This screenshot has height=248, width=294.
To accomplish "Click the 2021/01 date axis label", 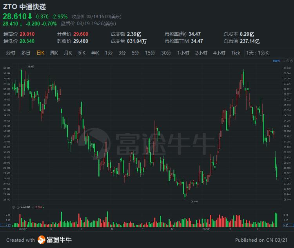I will click(x=206, y=229).
